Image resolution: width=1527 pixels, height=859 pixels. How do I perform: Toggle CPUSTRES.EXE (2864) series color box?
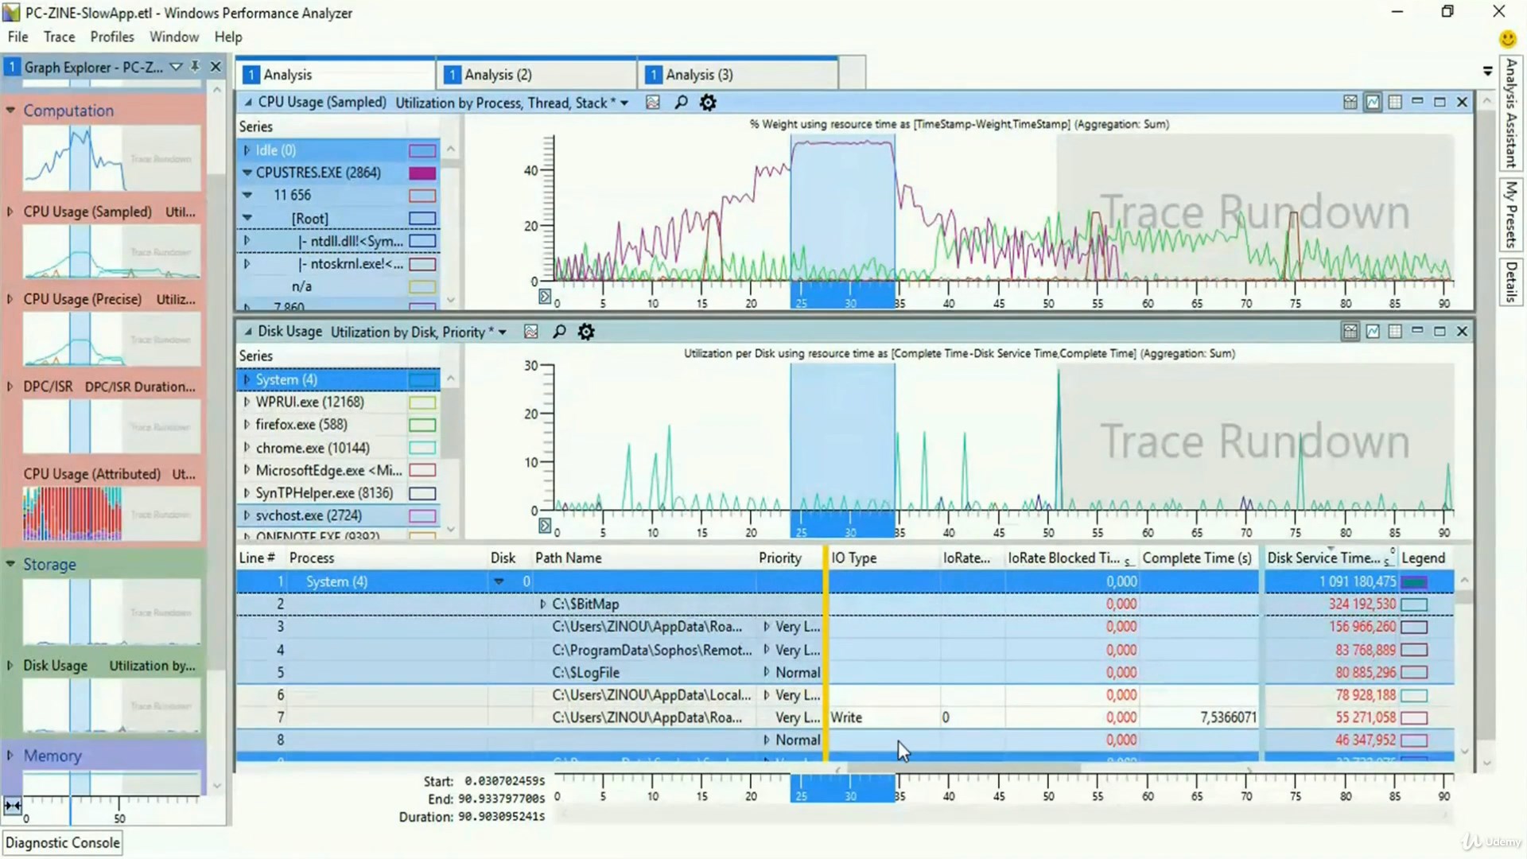[422, 173]
